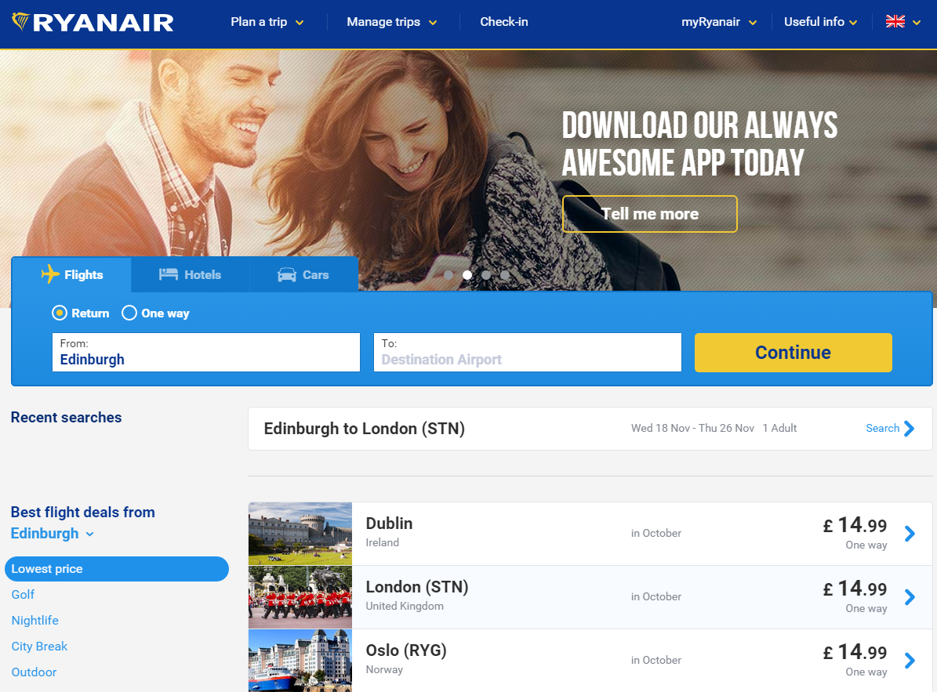This screenshot has width=937, height=692.
Task: Go to the third carousel slide dot
Action: pyautogui.click(x=486, y=274)
